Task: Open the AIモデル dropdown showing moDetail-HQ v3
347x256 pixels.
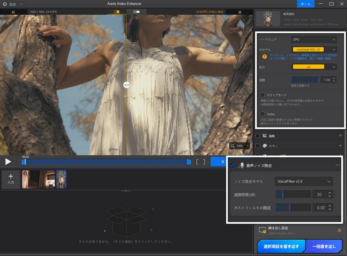Action: tap(314, 49)
